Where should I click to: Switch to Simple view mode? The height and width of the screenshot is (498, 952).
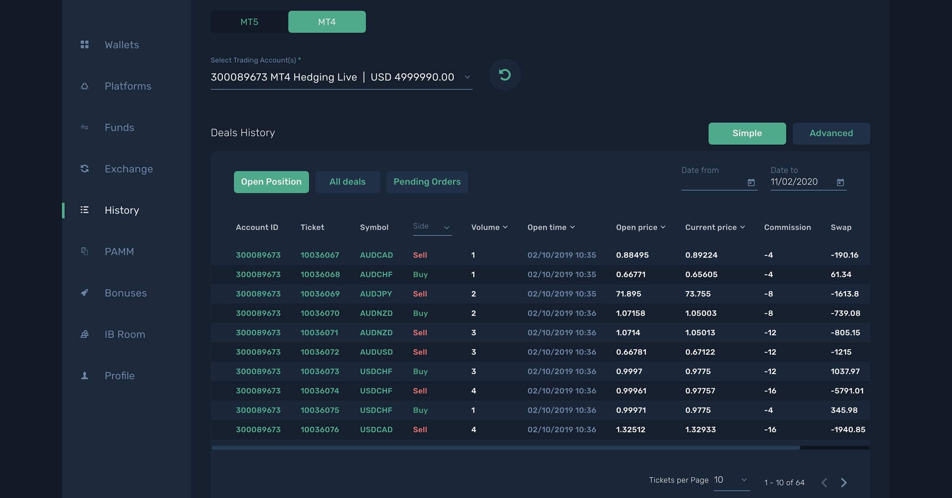(x=747, y=133)
